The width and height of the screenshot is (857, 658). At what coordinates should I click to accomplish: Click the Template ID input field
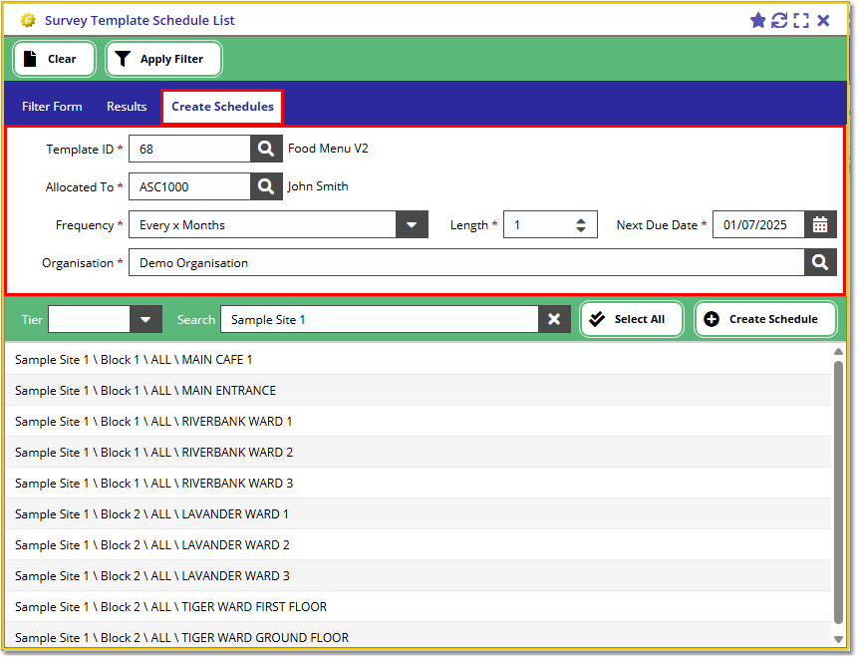coord(189,149)
